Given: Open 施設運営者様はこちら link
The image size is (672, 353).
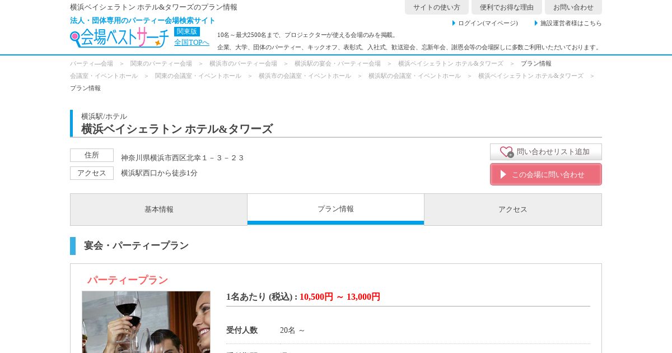Looking at the screenshot, I should (x=571, y=23).
